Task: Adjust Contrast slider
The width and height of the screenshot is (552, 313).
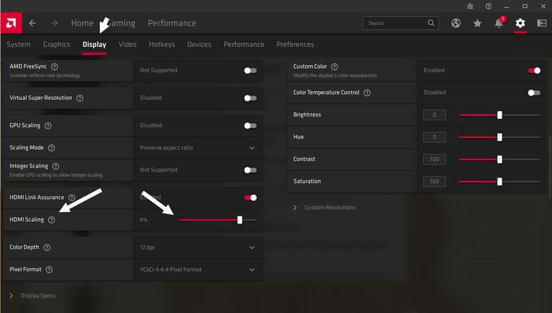Action: [499, 159]
